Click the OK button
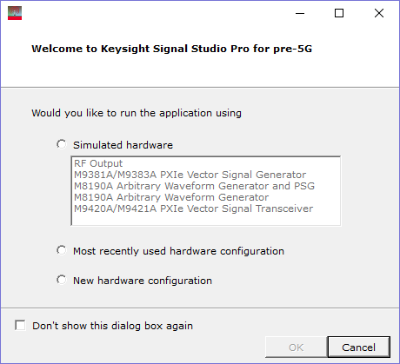The image size is (400, 364). coord(296,347)
